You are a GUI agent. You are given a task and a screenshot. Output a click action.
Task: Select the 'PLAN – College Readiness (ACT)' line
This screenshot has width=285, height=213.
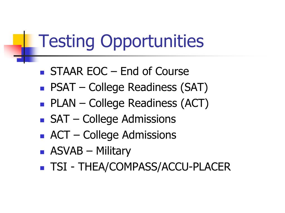[x=129, y=103]
